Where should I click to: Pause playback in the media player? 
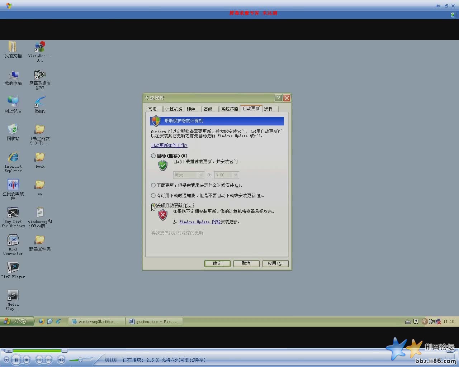pos(16,359)
